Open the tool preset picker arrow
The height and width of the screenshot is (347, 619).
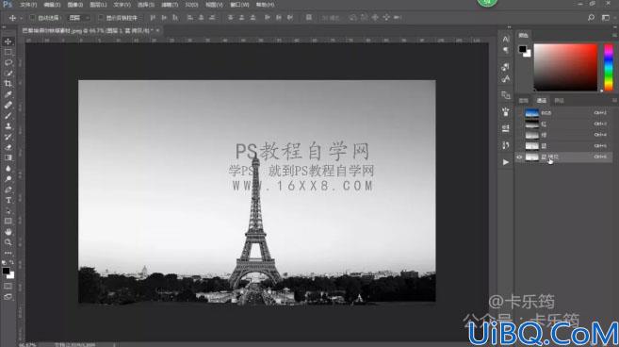[x=22, y=18]
